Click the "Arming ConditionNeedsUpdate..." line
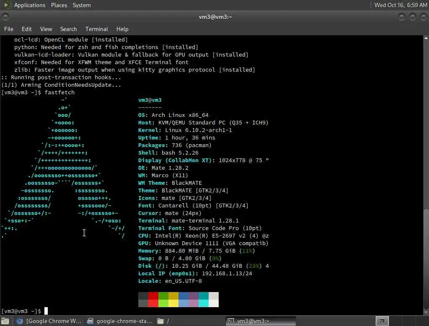 (61, 85)
